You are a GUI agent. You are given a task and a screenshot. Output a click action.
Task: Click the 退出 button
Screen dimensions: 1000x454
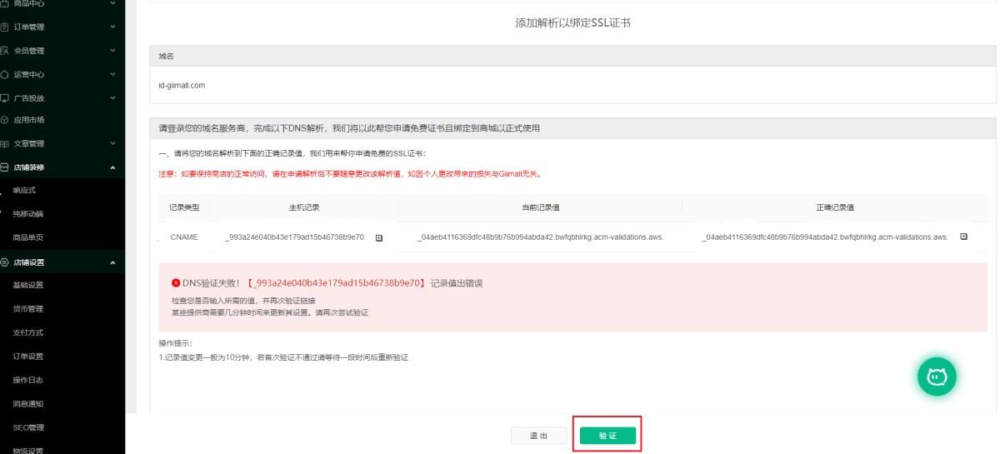[x=538, y=436]
